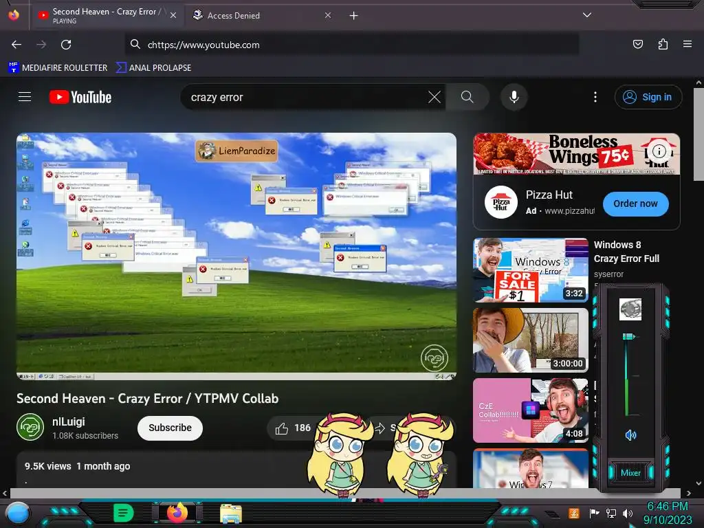Click the syserror channel name

(x=608, y=274)
